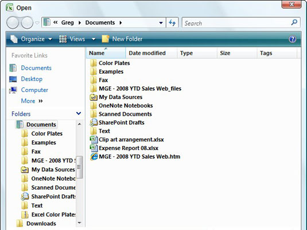Select Downloads in the Folders tree
Screen dimensions: 307x230
tap(41, 224)
